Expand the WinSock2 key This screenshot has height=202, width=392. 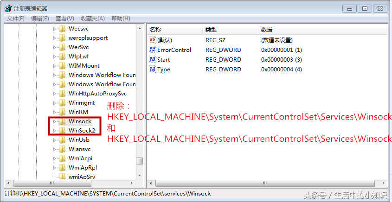[x=55, y=131]
